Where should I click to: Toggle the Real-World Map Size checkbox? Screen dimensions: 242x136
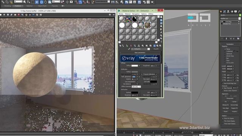coord(222,83)
